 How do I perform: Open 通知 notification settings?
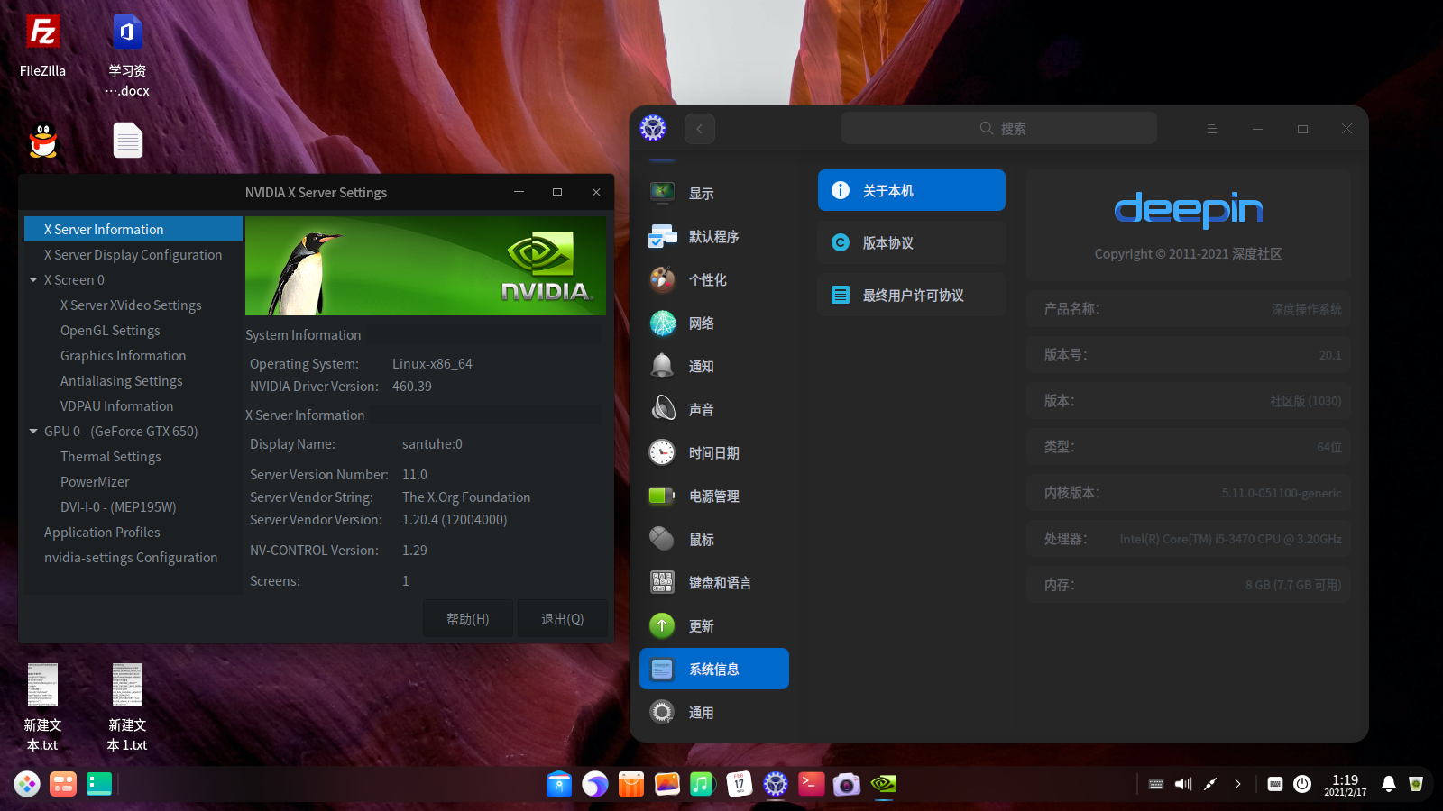coord(714,366)
